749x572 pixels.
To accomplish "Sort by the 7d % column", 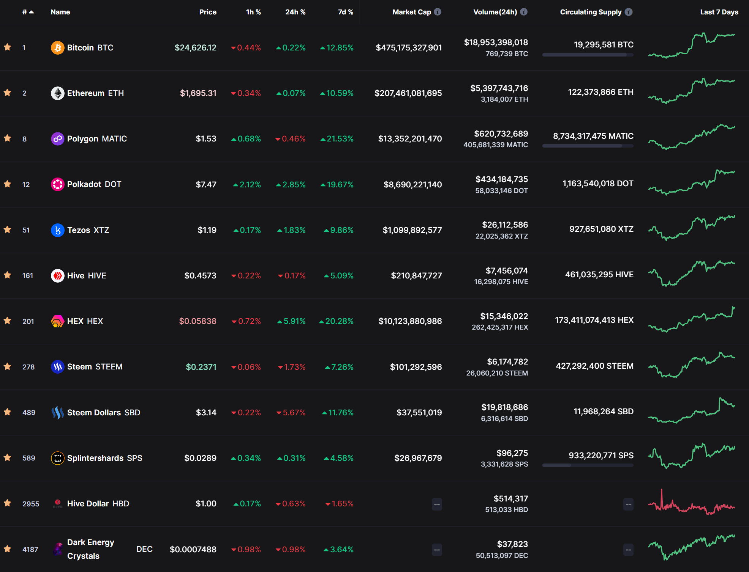I will click(346, 12).
